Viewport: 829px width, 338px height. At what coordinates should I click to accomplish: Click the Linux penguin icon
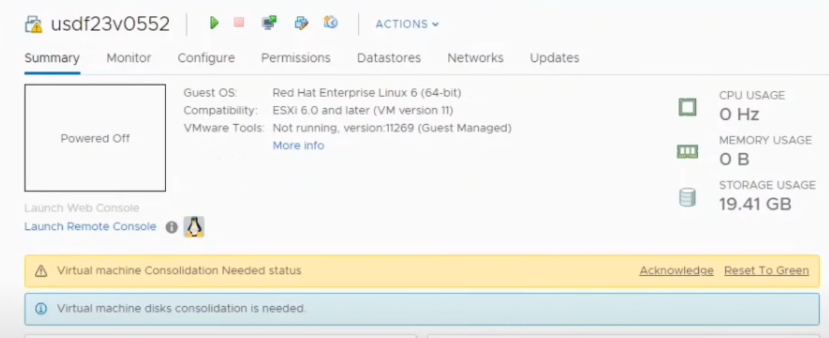click(194, 227)
